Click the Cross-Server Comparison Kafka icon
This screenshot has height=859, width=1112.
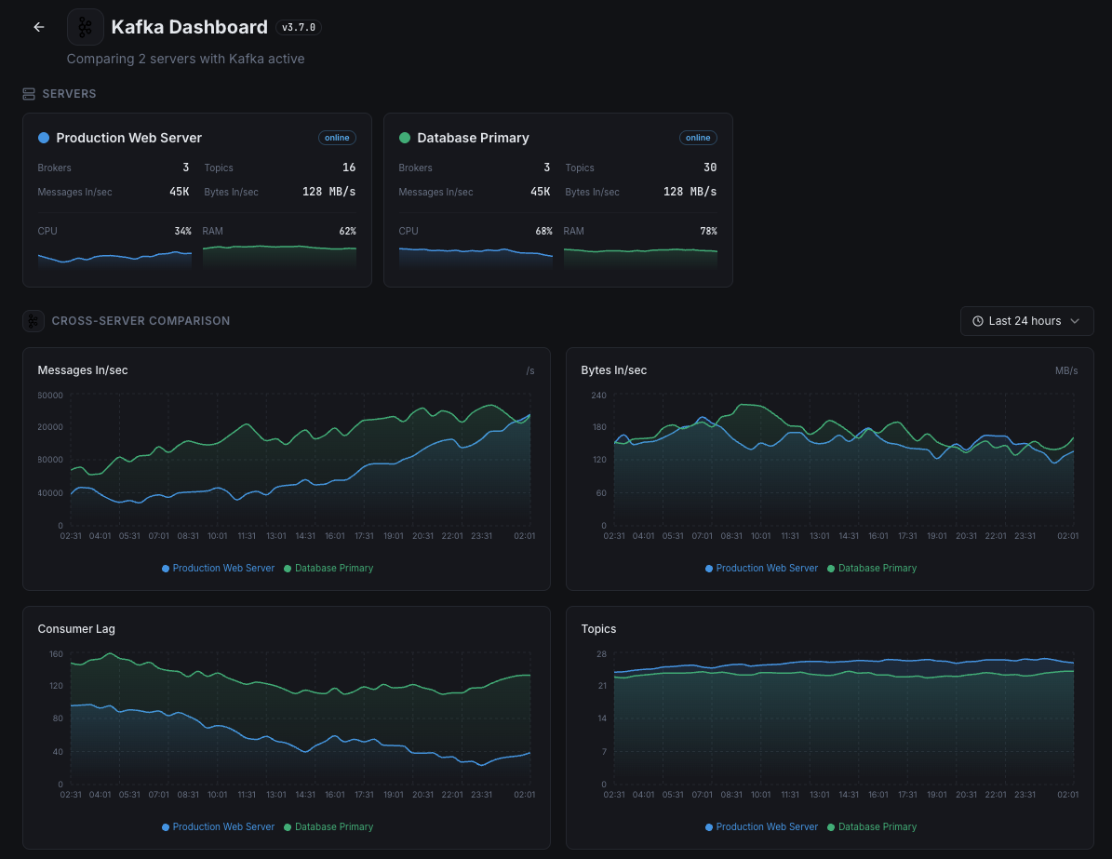pos(33,321)
